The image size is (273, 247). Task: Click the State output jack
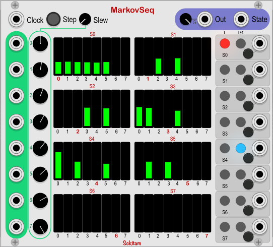[241, 19]
